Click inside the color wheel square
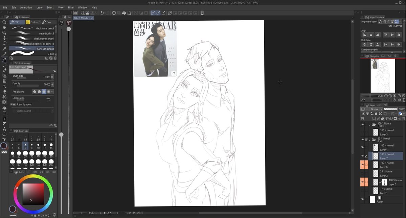Screen dimensions: 406x218 [33, 194]
